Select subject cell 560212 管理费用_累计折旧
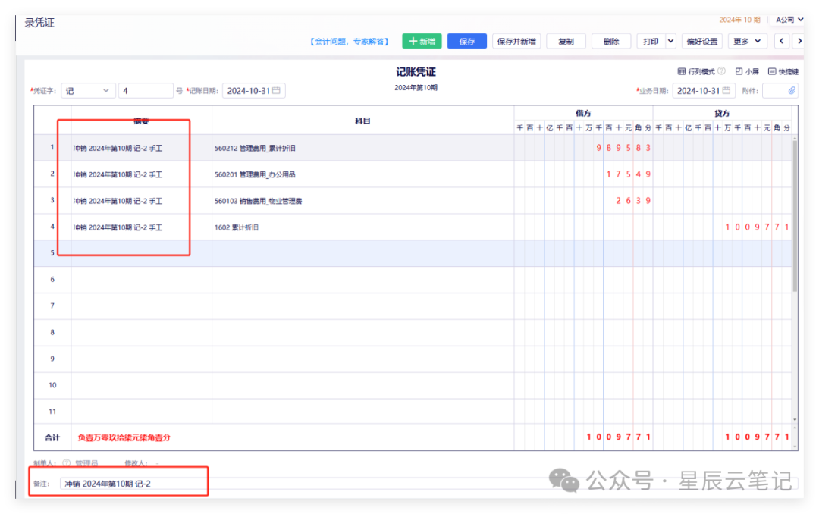The image size is (819, 514). tap(362, 148)
